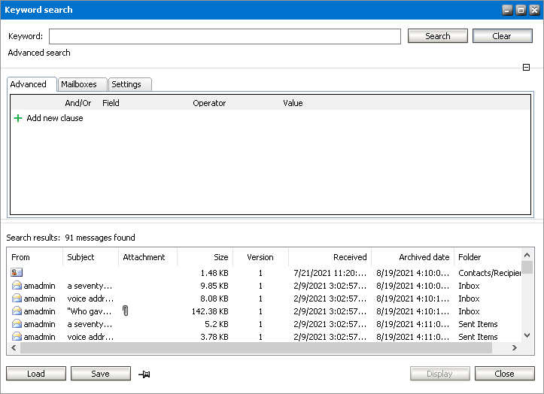Collapse the Advanced search panel
Screen dimensions: 544x394
click(x=527, y=68)
